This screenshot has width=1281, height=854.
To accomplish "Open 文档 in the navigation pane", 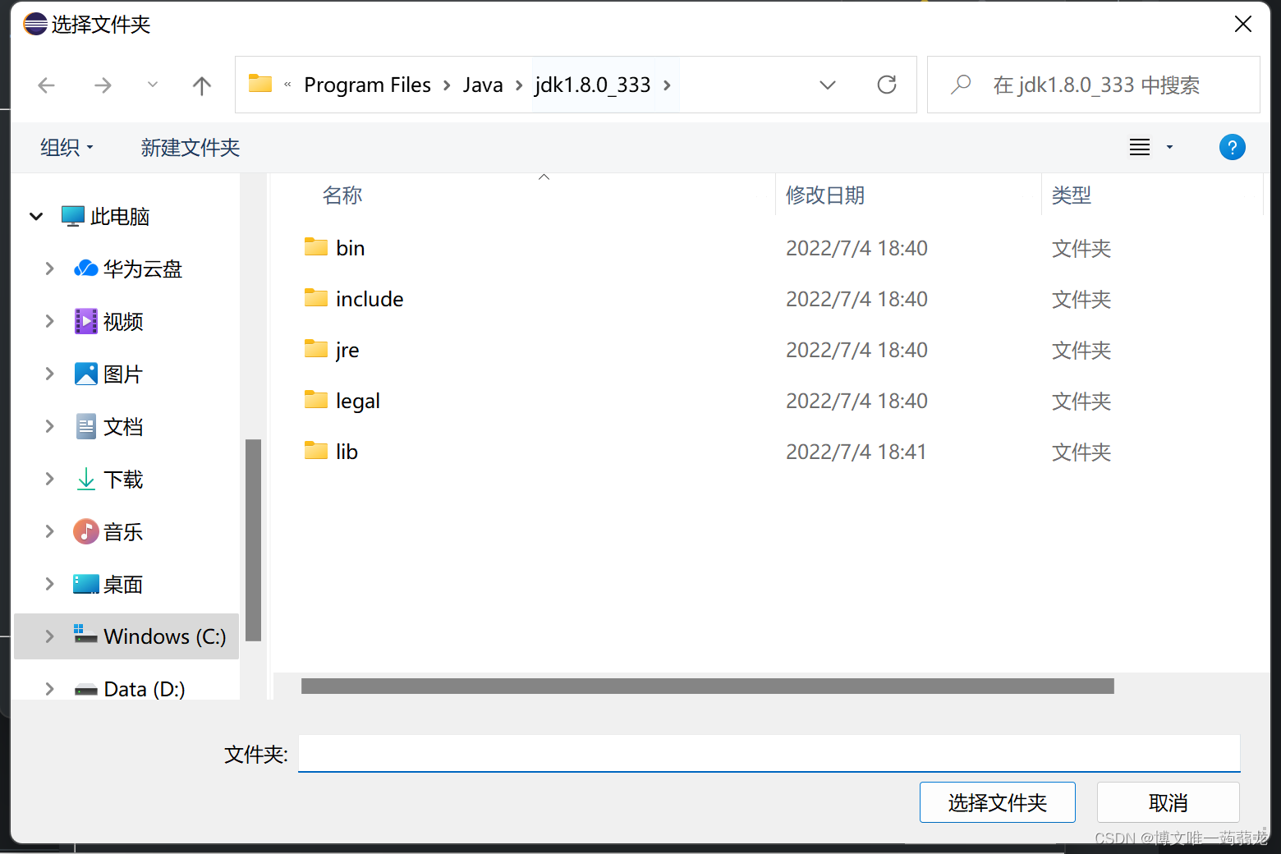I will (108, 427).
